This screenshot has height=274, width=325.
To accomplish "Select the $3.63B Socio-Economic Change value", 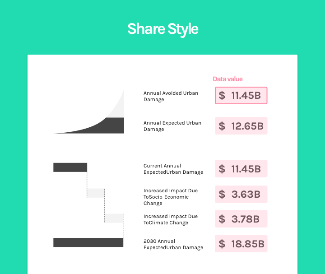I will click(241, 195).
